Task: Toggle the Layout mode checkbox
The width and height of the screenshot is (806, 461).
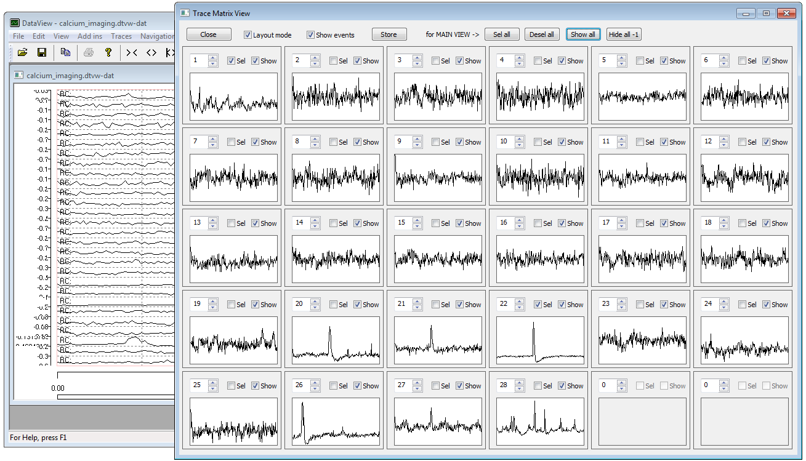Action: click(248, 35)
